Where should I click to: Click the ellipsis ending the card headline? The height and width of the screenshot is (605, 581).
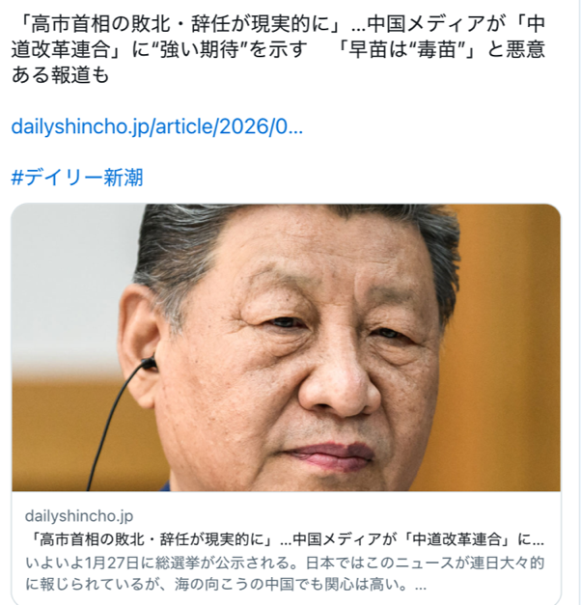click(x=538, y=540)
